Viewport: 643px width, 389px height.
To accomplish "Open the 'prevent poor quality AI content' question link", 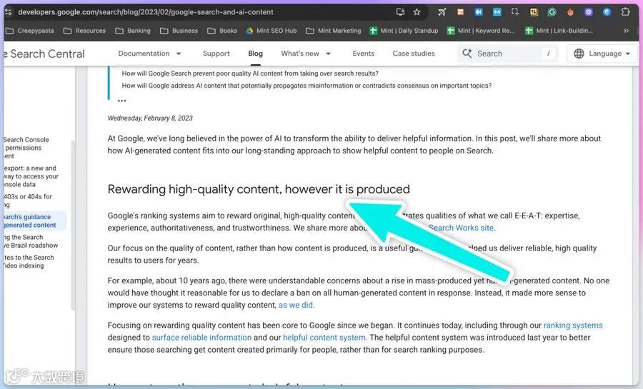I will click(250, 74).
